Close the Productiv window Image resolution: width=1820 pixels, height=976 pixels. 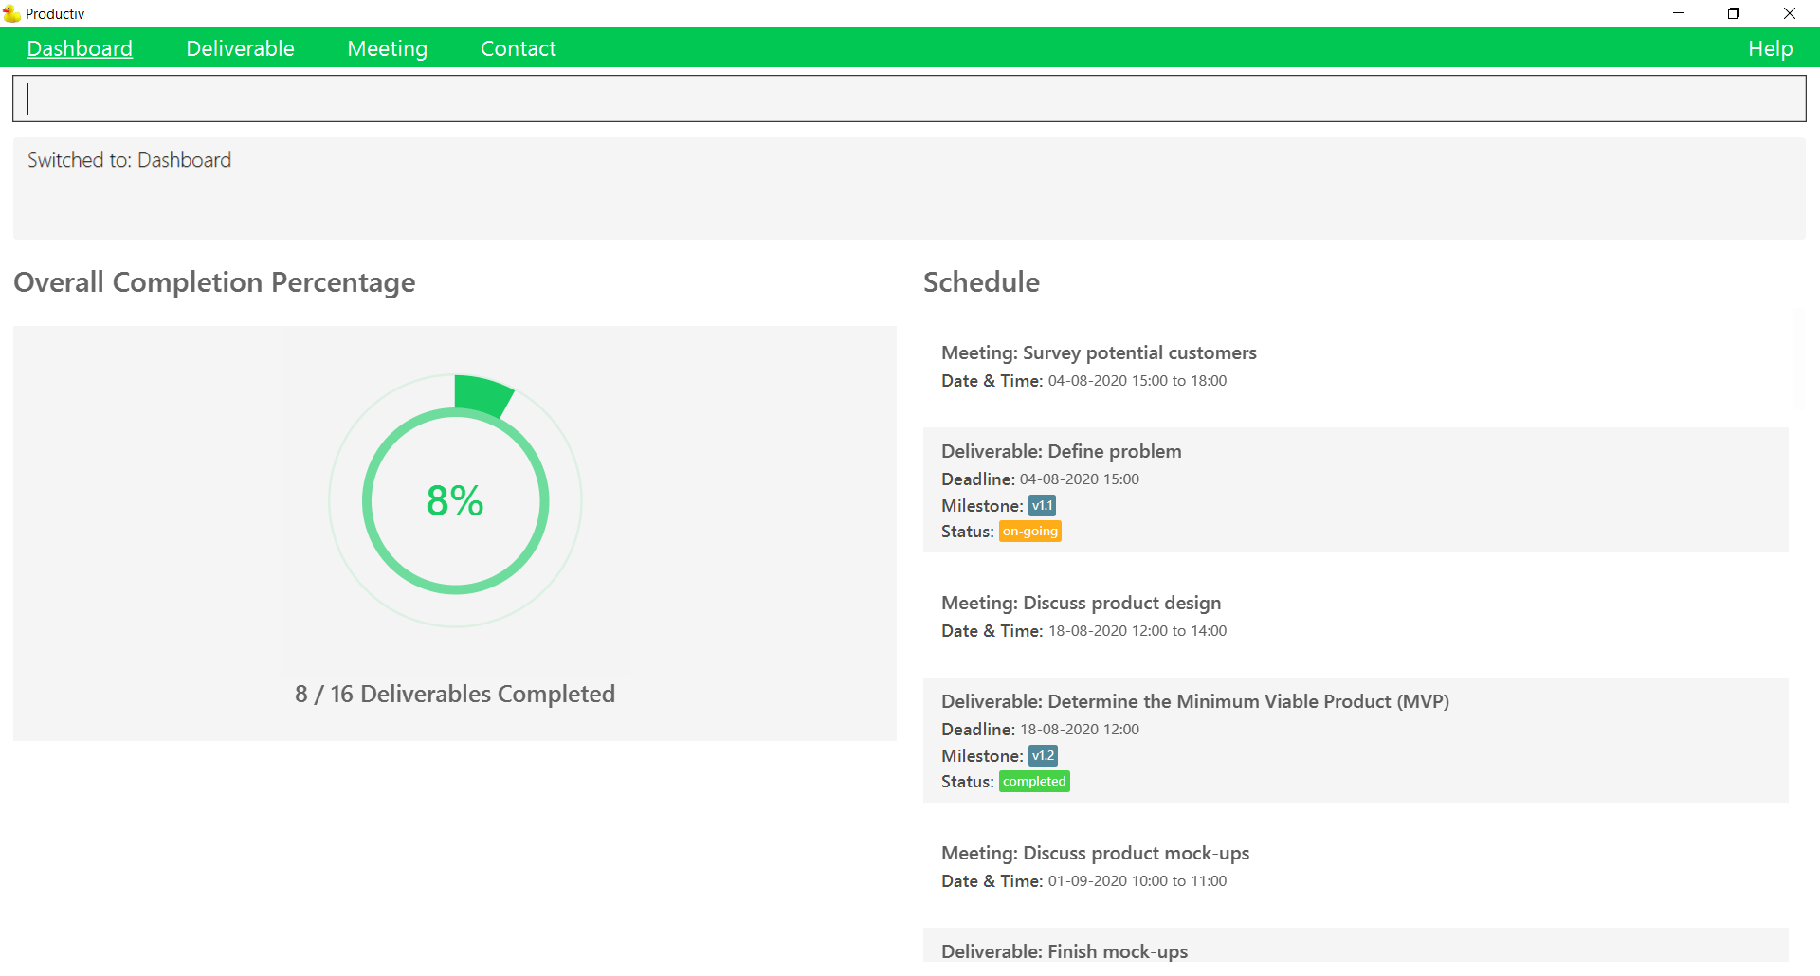(x=1790, y=13)
